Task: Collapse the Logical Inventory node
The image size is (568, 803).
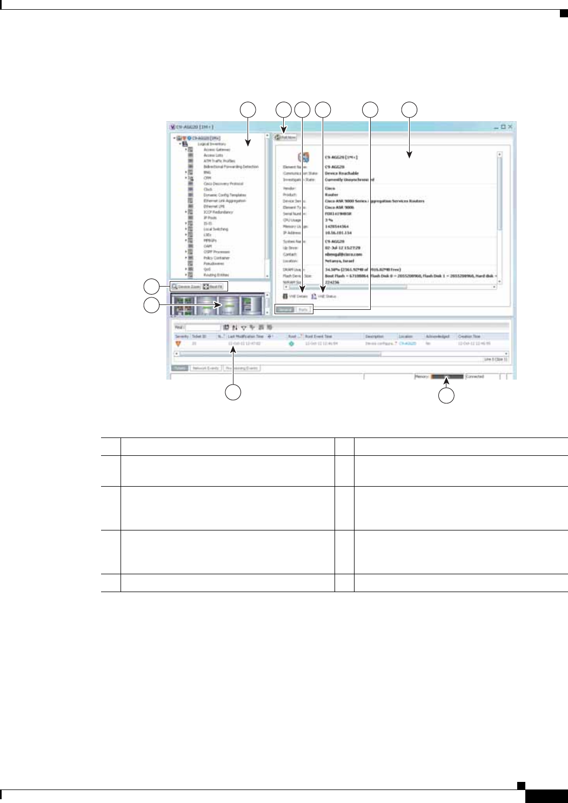Action: [179, 144]
